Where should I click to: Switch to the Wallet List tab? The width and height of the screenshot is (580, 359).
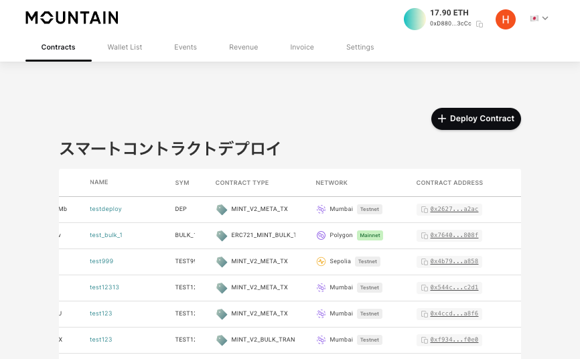pos(125,48)
